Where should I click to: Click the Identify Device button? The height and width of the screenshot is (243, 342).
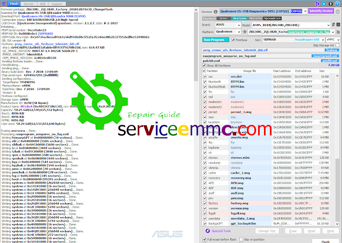321,11
